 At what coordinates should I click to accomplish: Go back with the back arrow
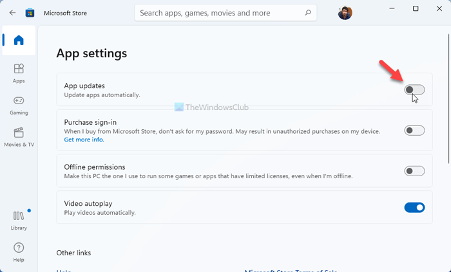[12, 13]
